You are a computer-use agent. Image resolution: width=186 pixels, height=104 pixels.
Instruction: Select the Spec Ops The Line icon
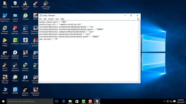click(5, 79)
